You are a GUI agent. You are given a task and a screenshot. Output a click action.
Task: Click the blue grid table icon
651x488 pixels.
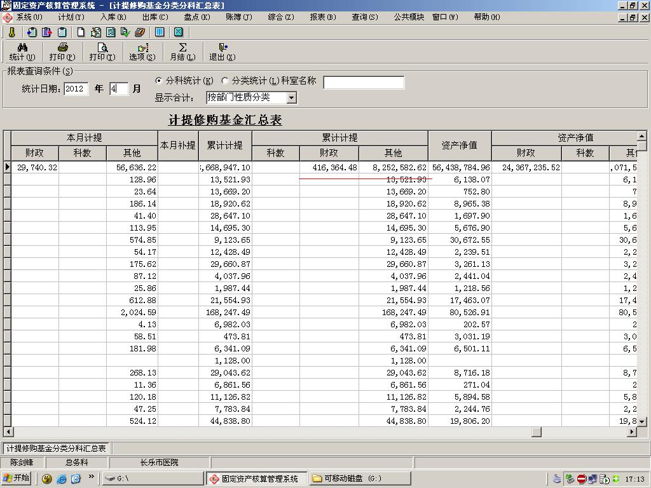tap(160, 32)
